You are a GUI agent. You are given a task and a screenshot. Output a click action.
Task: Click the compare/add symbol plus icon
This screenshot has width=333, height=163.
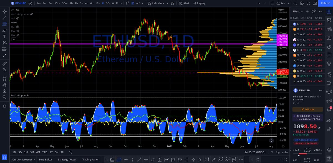[30, 3]
